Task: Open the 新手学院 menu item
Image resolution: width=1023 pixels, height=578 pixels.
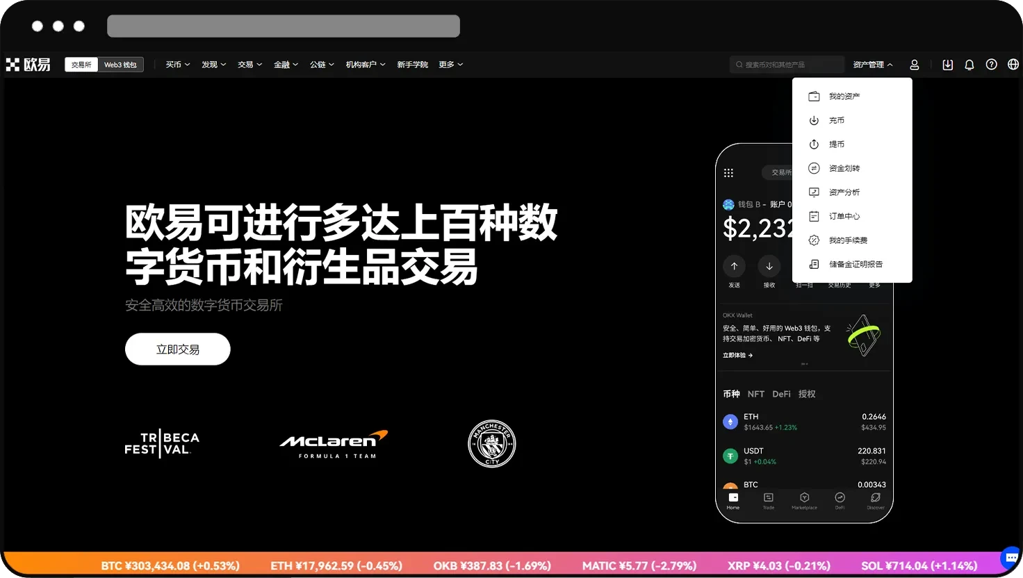Action: (x=412, y=65)
